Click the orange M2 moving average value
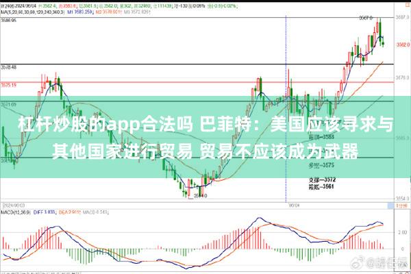Image resolution: width=411 pixels, height=274 pixels. point(108,12)
